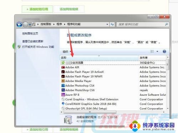Click the Control Panel icon in address bar
Viewport: 178px width, 133px height.
[34, 24]
